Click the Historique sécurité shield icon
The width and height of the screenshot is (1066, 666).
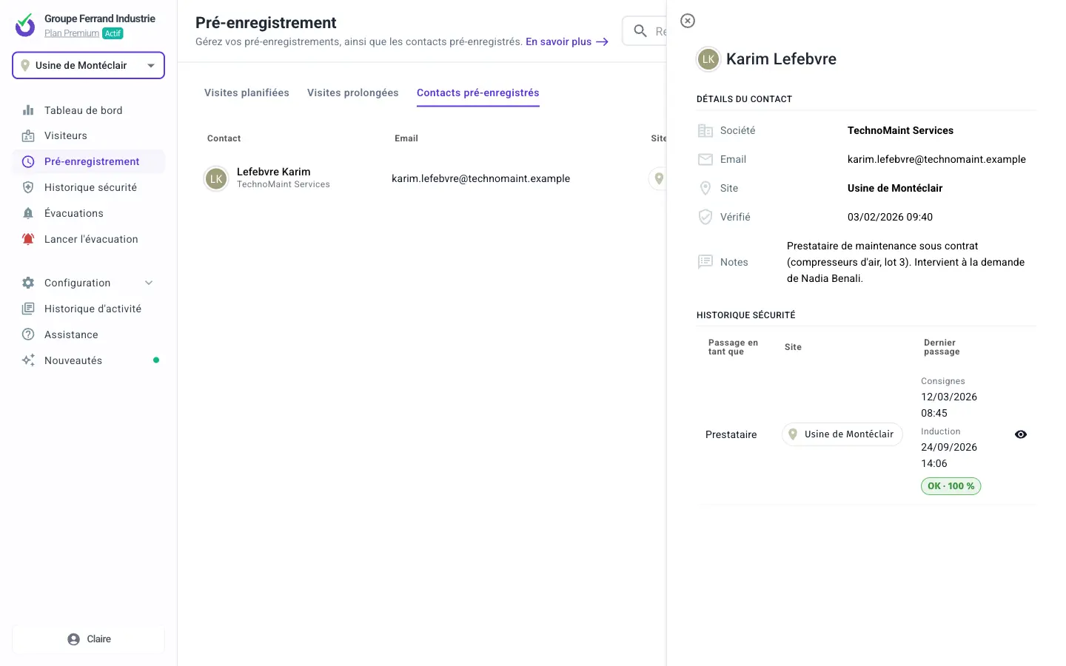pos(28,188)
